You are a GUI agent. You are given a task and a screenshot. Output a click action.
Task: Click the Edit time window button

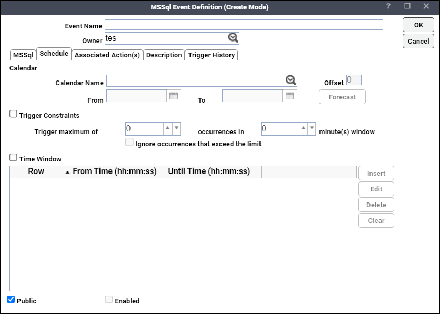click(376, 189)
